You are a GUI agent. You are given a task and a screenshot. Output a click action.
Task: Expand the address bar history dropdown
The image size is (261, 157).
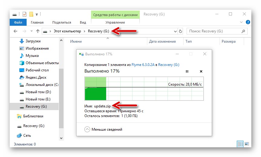click(175, 31)
